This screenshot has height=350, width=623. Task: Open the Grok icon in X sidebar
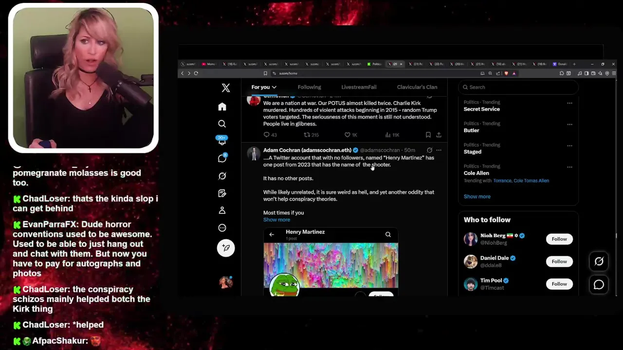[222, 176]
